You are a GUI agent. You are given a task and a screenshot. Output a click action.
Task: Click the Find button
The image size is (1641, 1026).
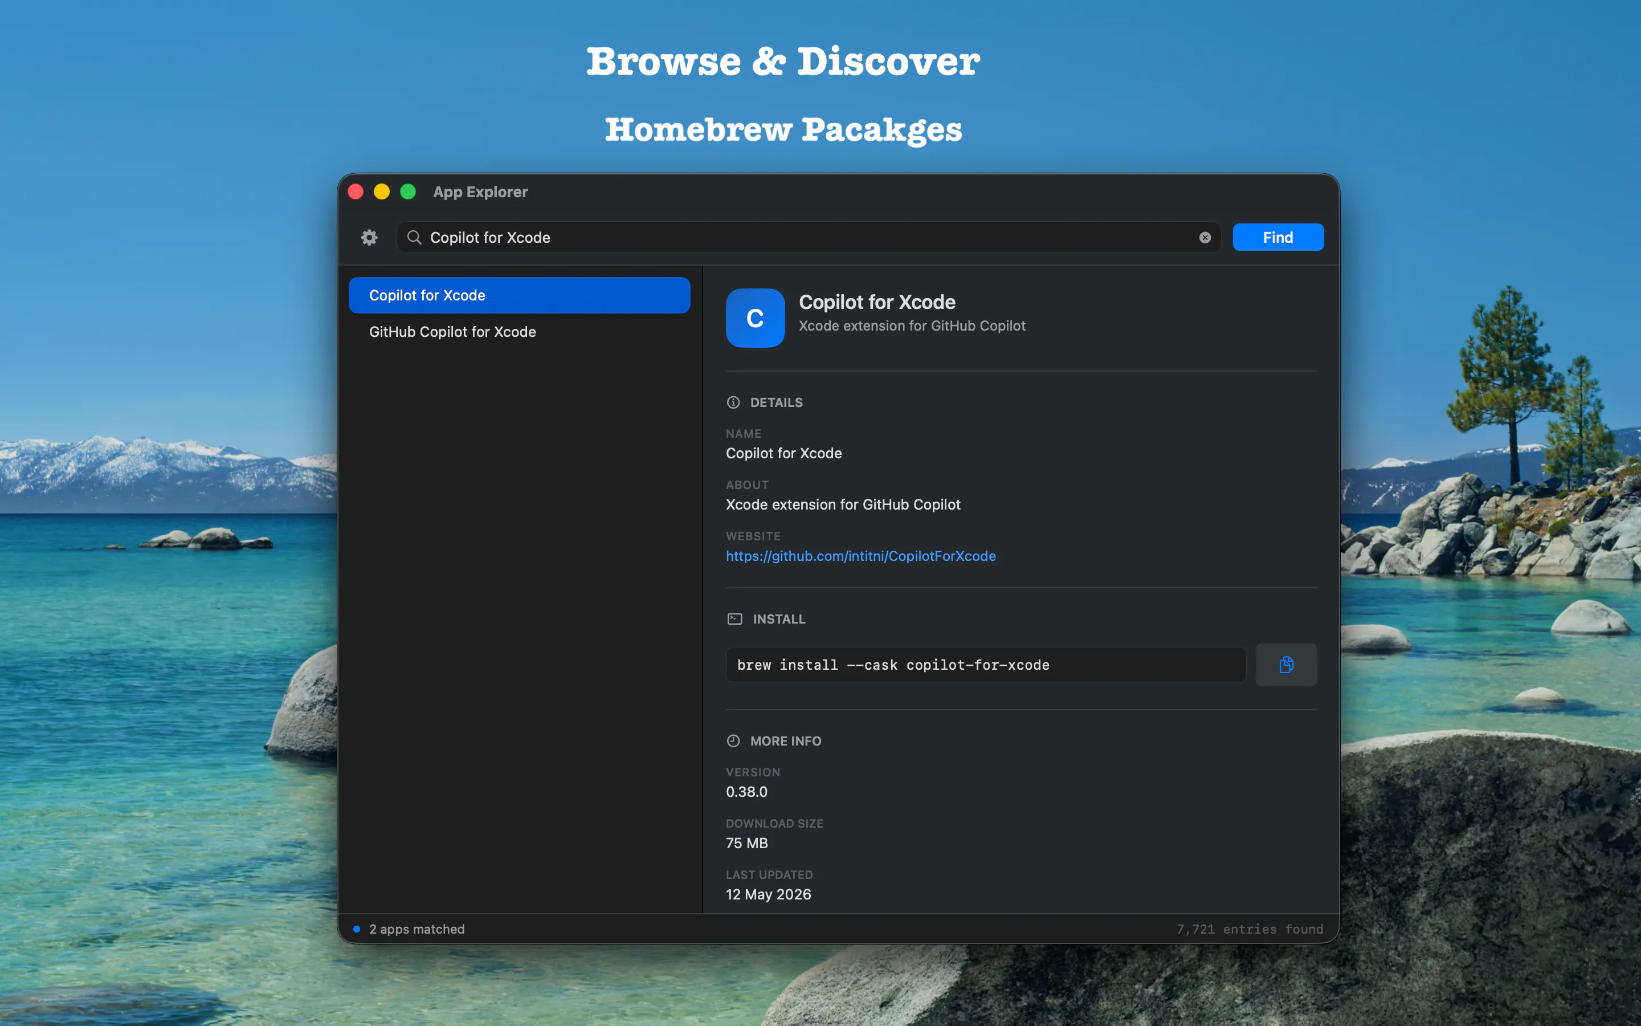point(1277,238)
